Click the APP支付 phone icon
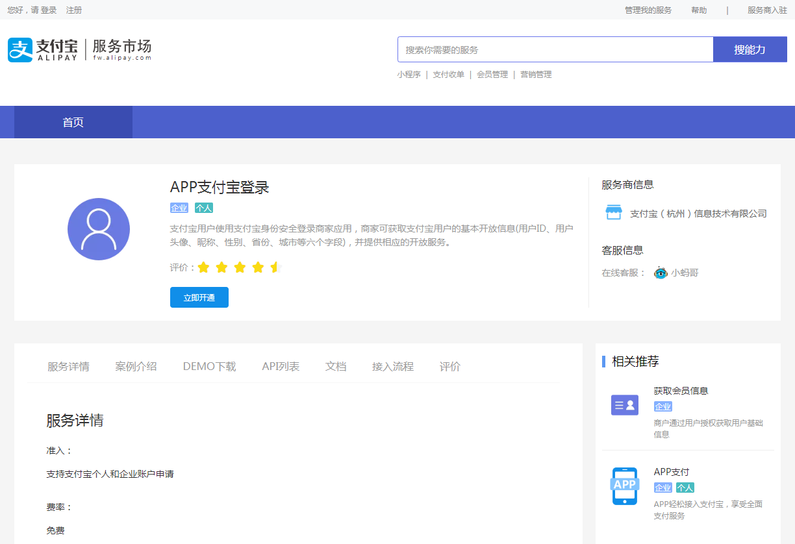 tap(625, 486)
